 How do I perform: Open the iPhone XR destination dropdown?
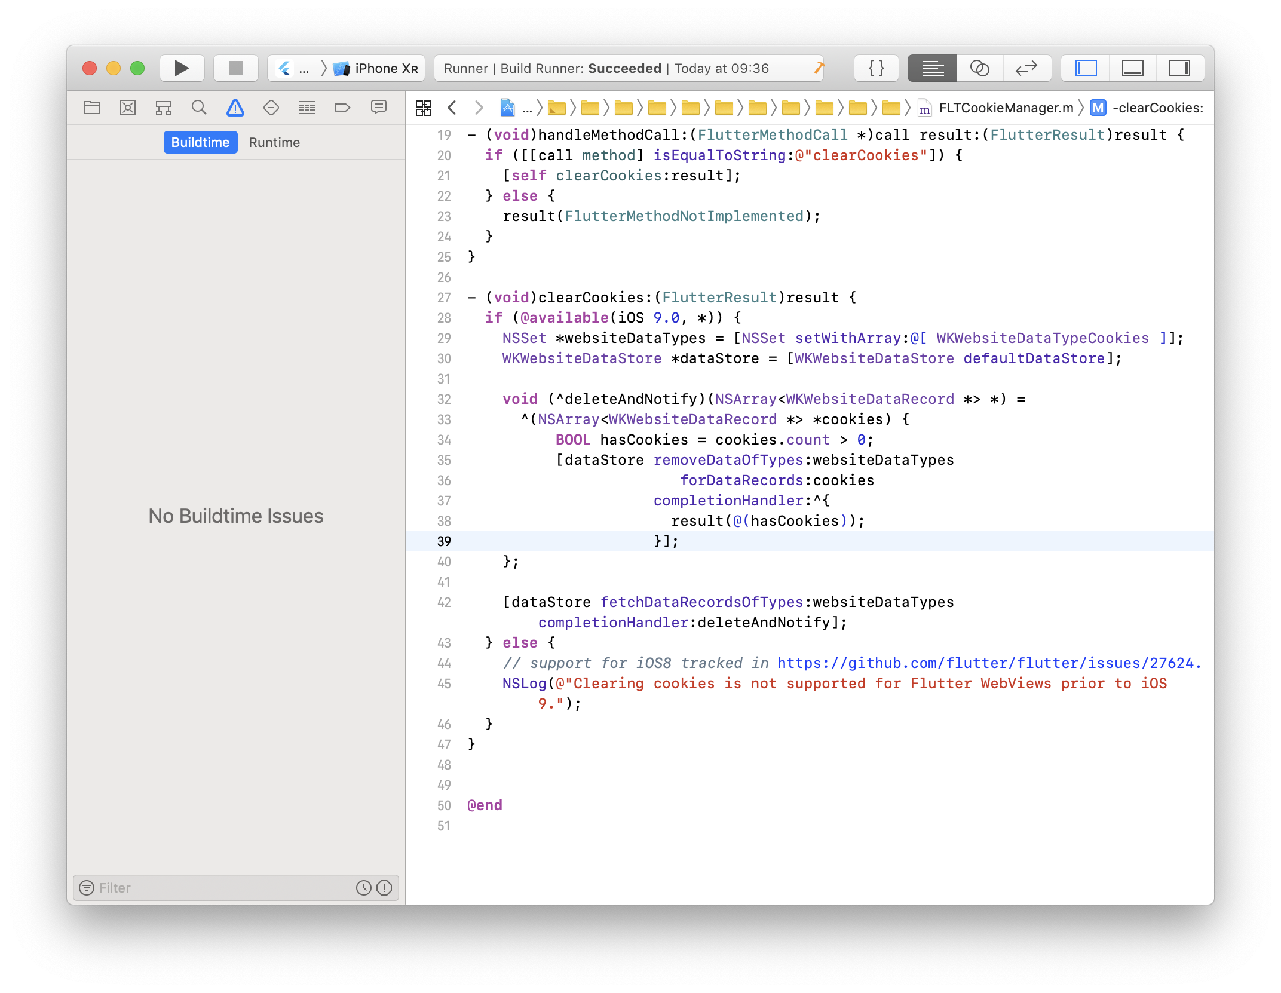click(x=385, y=68)
